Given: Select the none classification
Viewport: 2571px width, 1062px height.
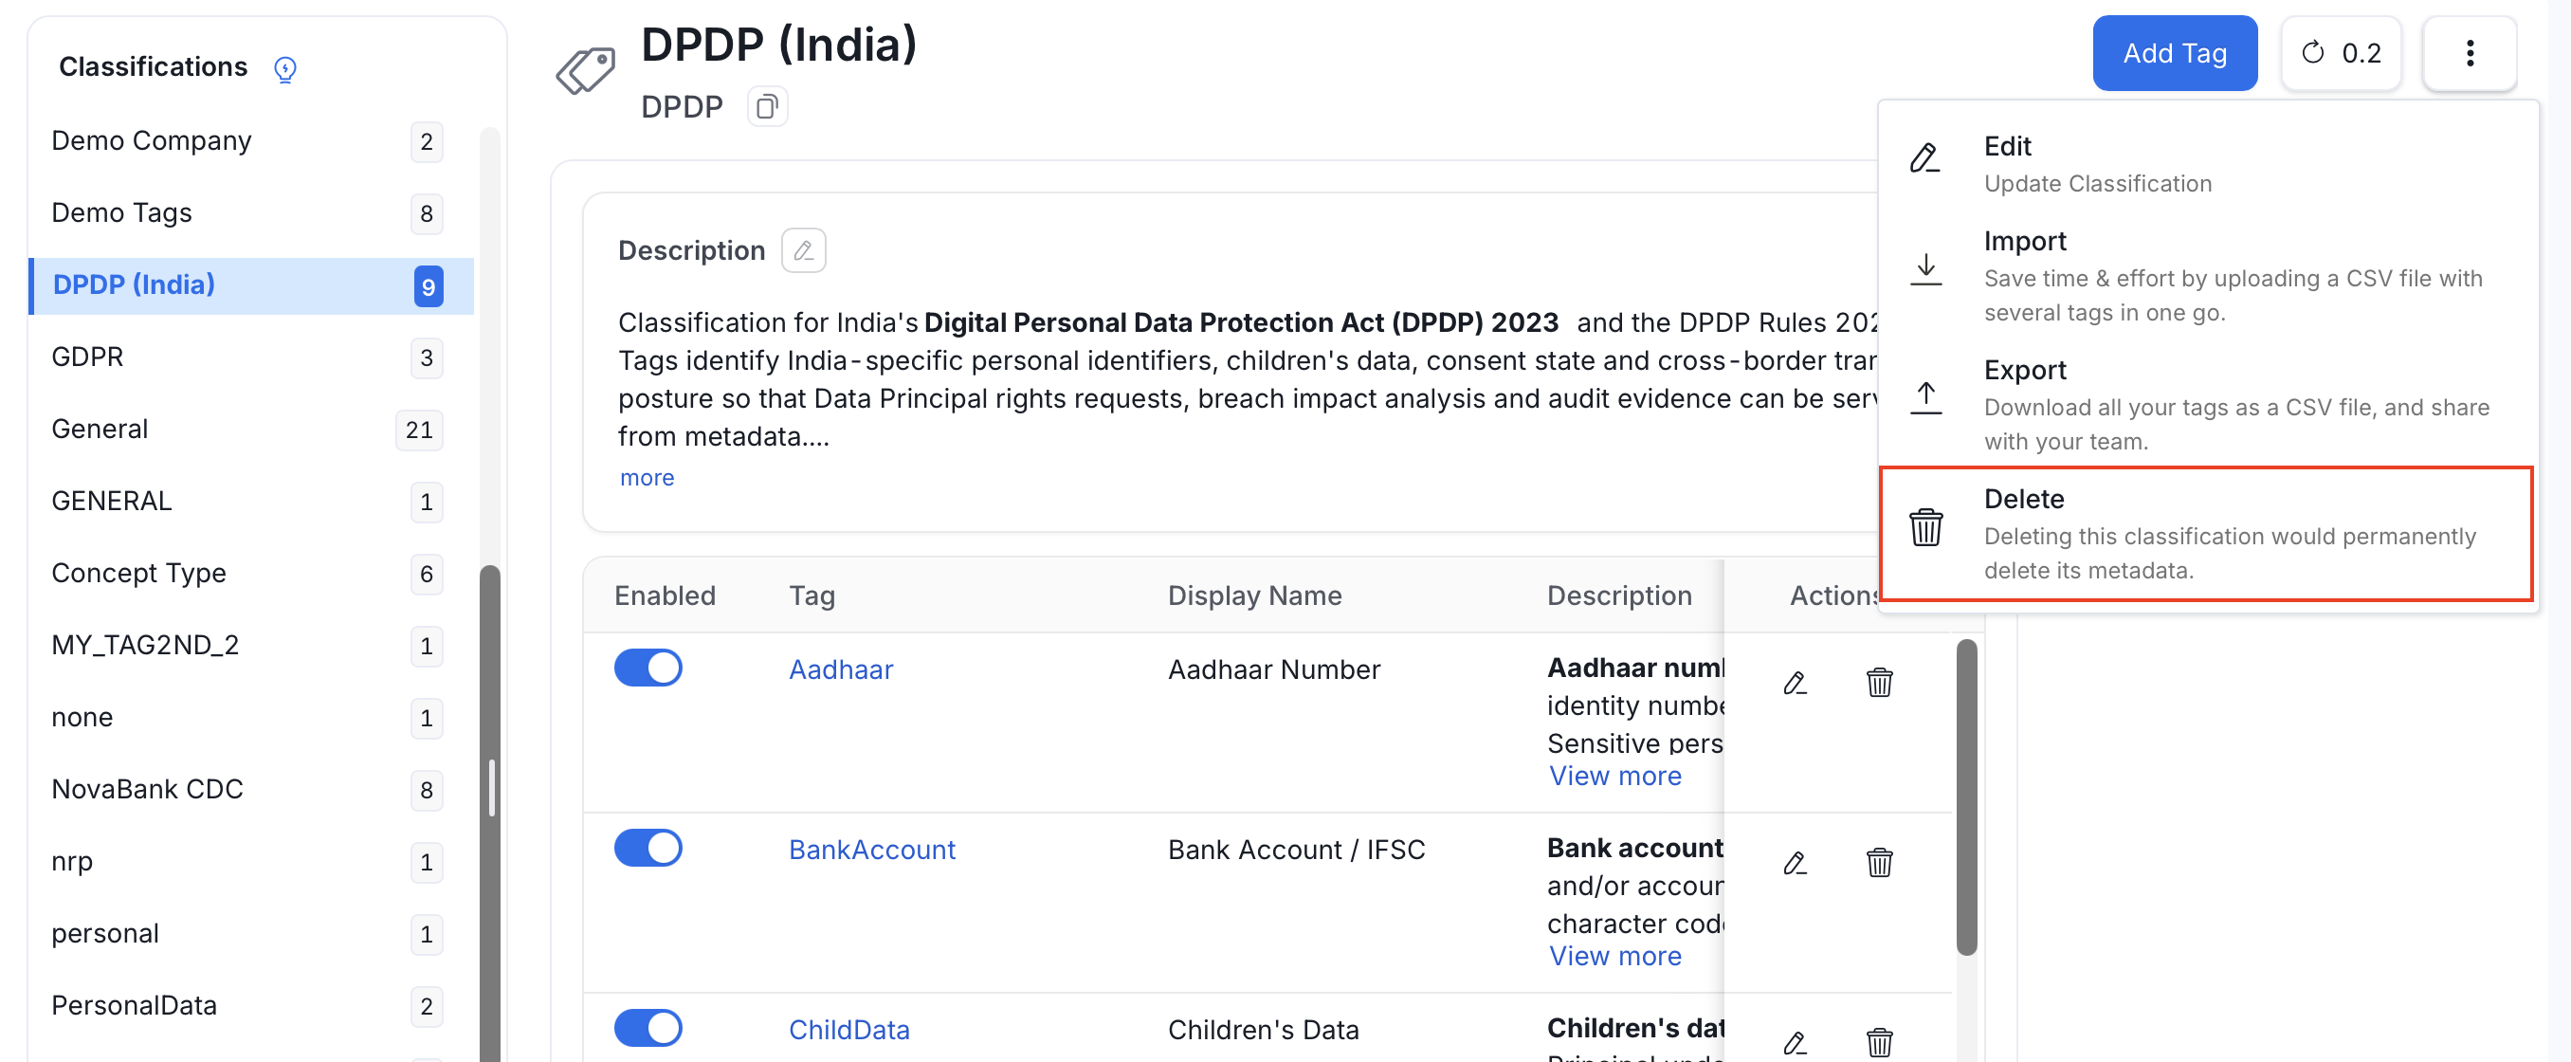Looking at the screenshot, I should tap(249, 718).
